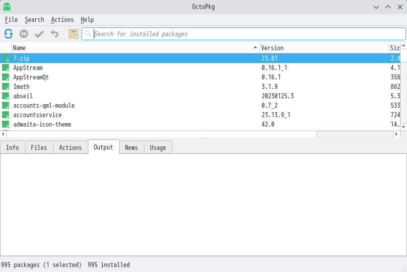Open the Search menu
Screen dimensions: 407x272
tap(34, 20)
